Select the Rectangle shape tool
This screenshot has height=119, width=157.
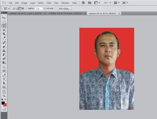[x=4, y=87]
